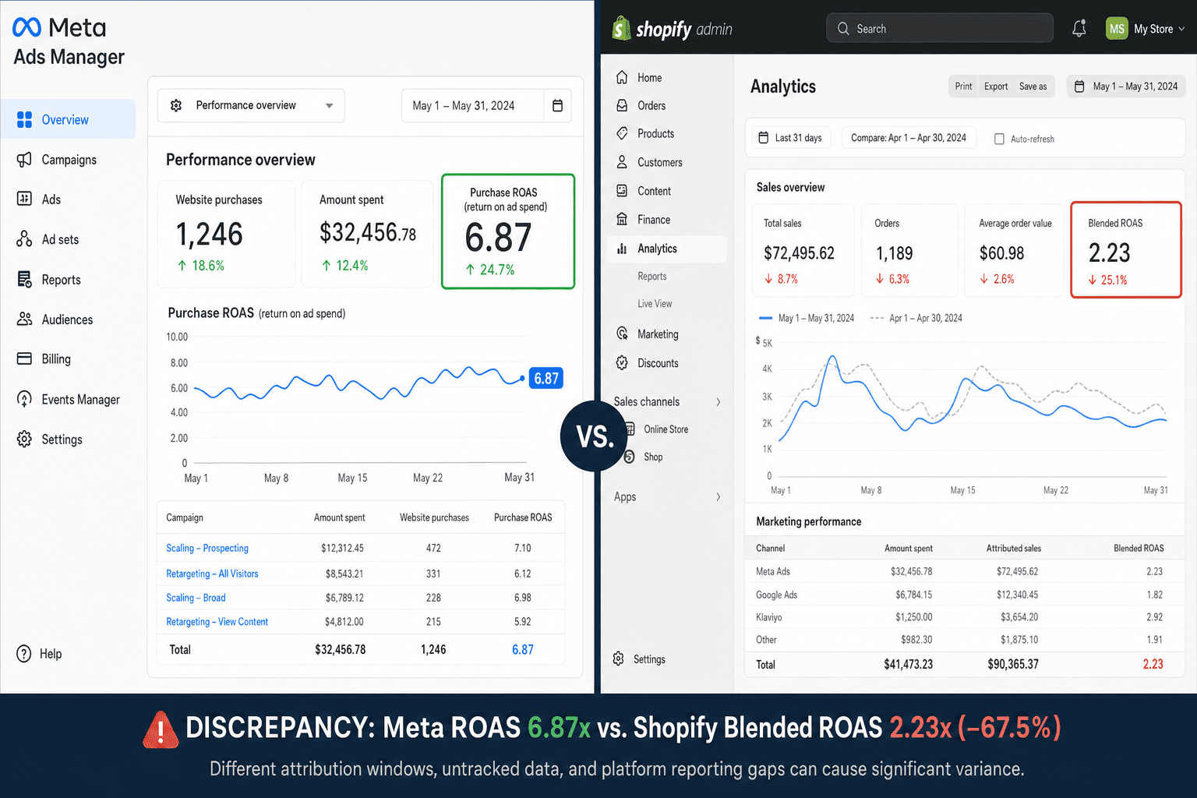Enable the Auto-refresh checkbox

[999, 139]
